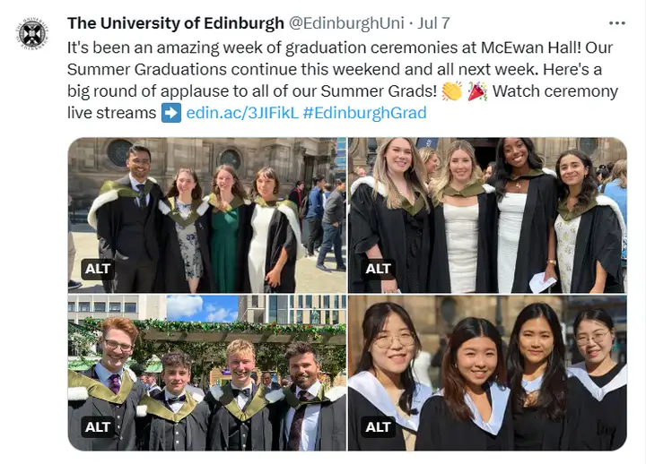Open the #EdinburghGrad hashtag
The image size is (646, 464).
(364, 113)
